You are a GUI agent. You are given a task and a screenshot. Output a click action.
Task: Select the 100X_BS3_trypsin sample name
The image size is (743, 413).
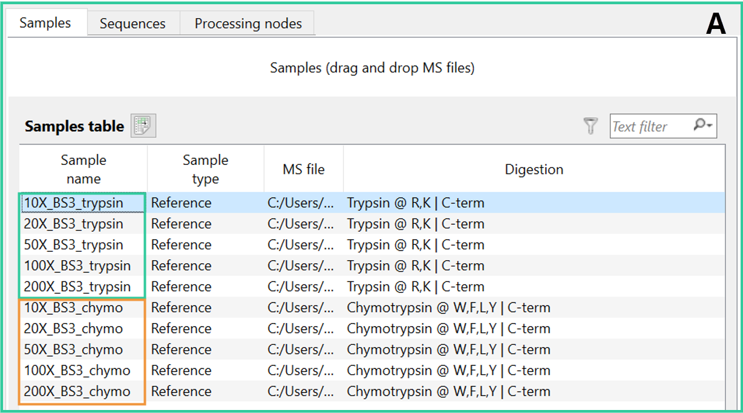coord(77,266)
